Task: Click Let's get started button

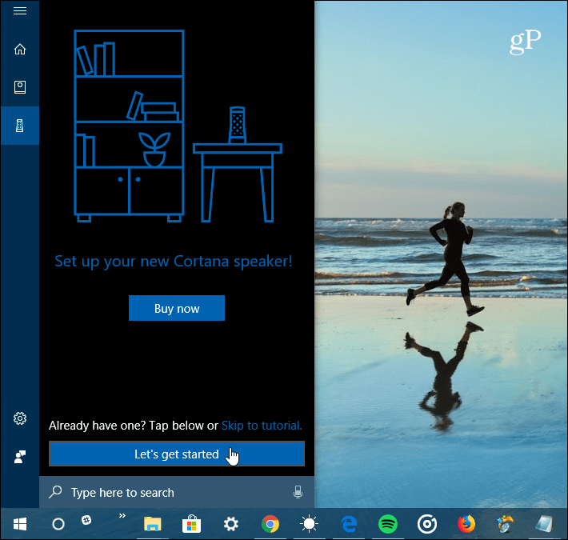Action: [x=177, y=454]
